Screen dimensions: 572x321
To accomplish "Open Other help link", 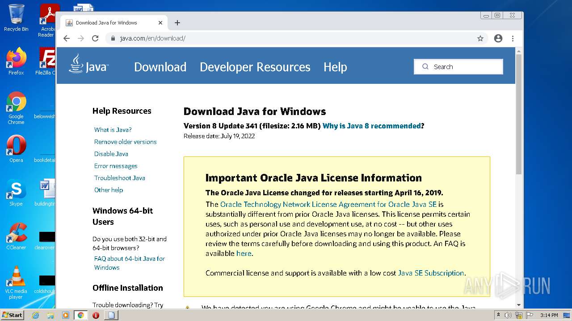I will 108,190.
